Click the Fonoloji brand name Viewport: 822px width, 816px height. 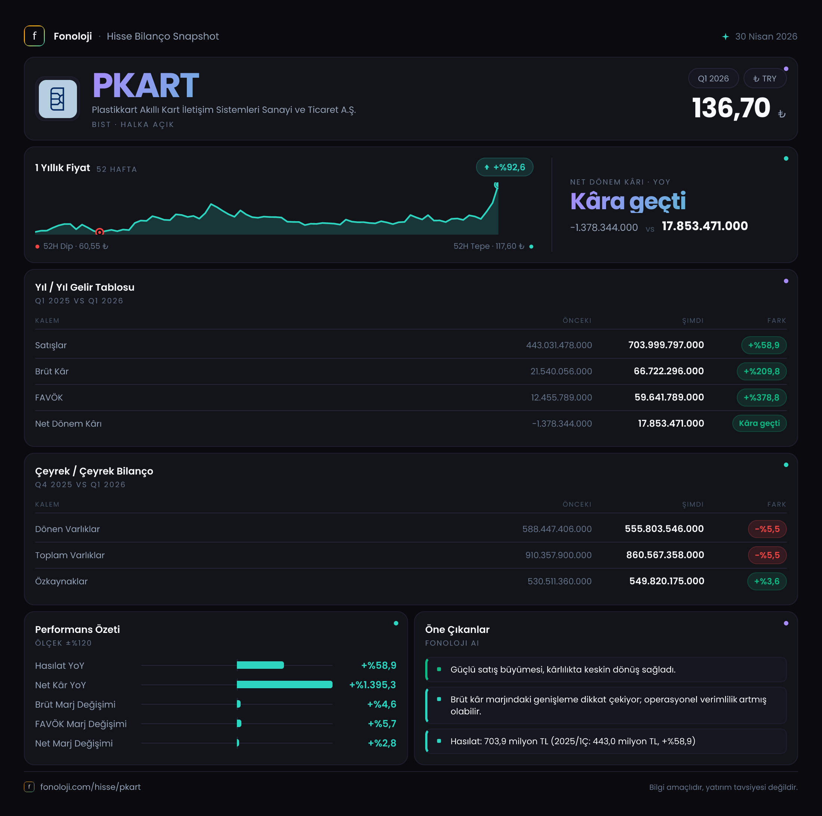(73, 36)
